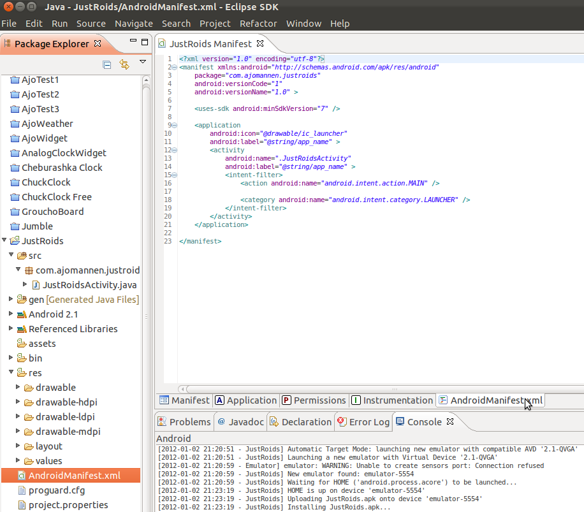Click the Referenced Libraries icon
Viewport: 584px width, 512px height.
click(22, 329)
